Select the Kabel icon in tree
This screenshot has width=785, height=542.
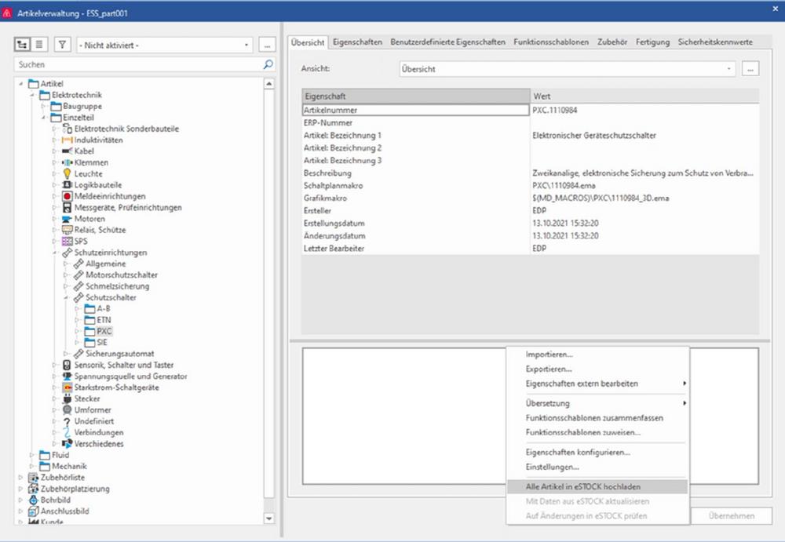coord(67,151)
